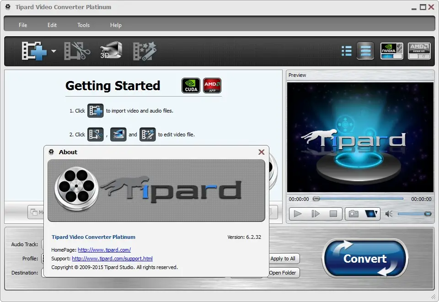The height and width of the screenshot is (302, 439).
Task: Play the preview video
Action: (x=298, y=214)
